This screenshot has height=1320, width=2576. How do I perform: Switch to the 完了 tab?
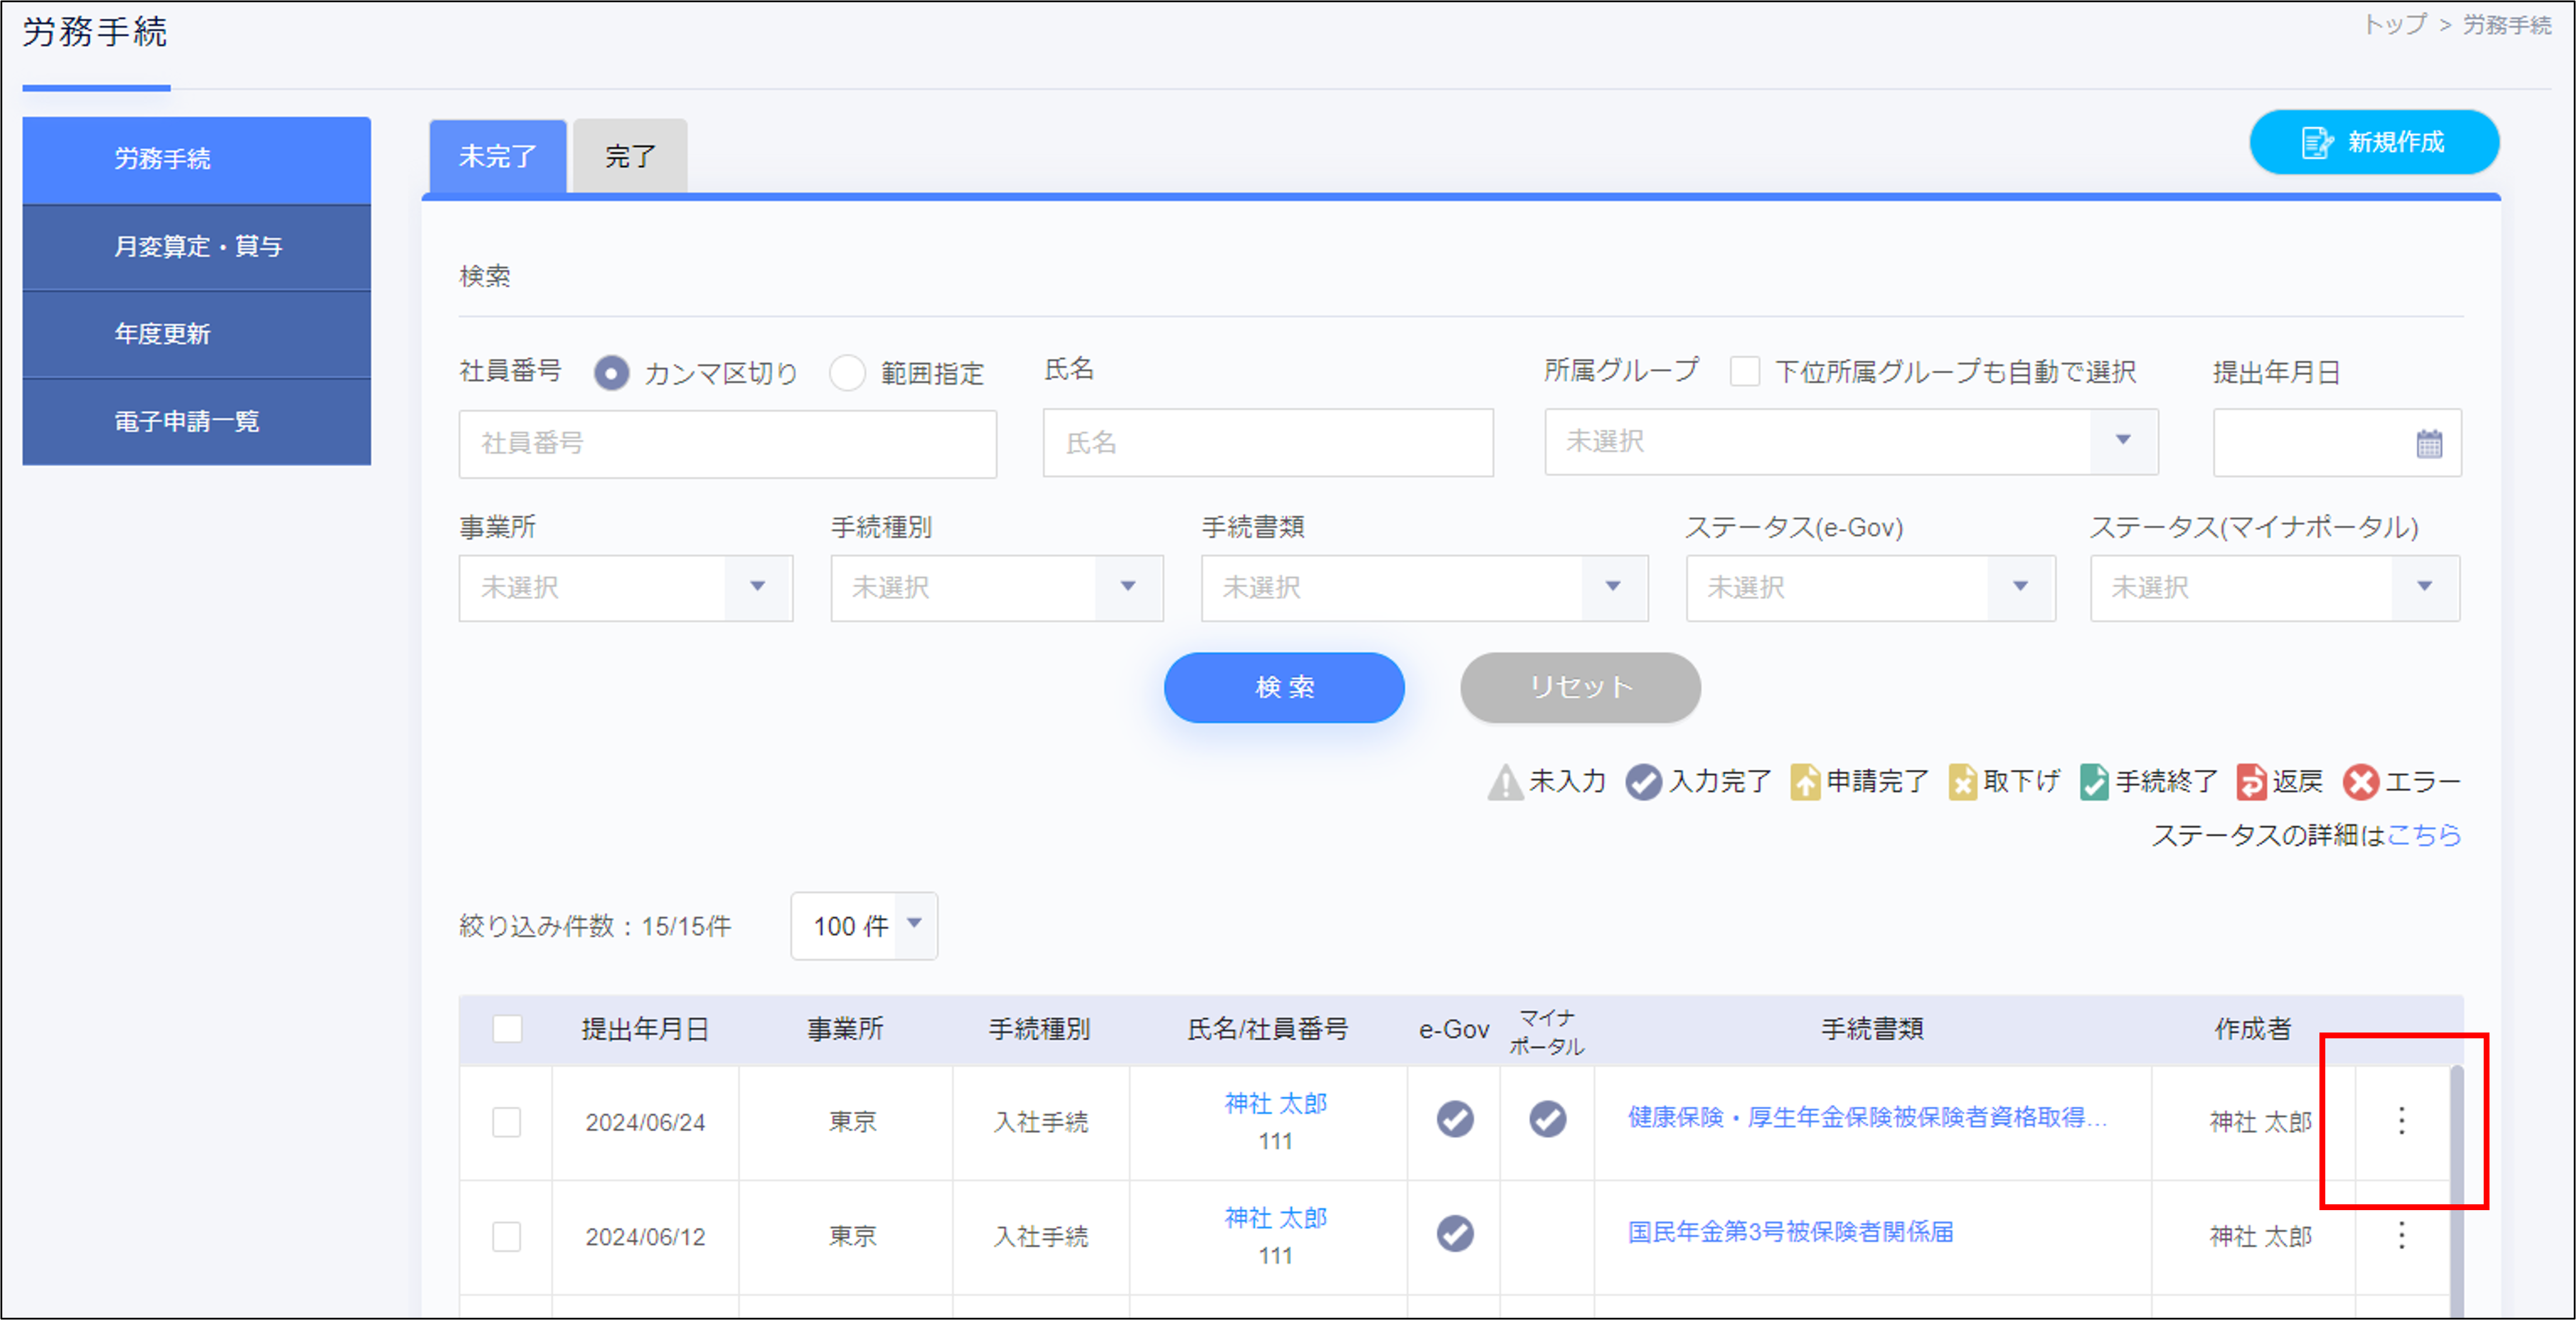pyautogui.click(x=630, y=156)
